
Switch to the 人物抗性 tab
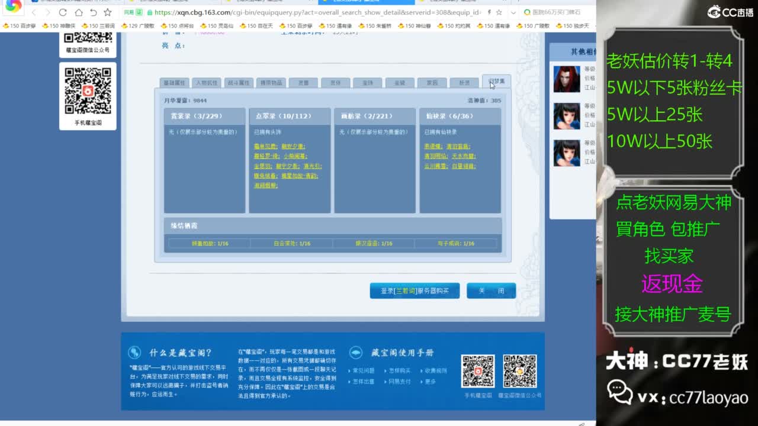207,83
